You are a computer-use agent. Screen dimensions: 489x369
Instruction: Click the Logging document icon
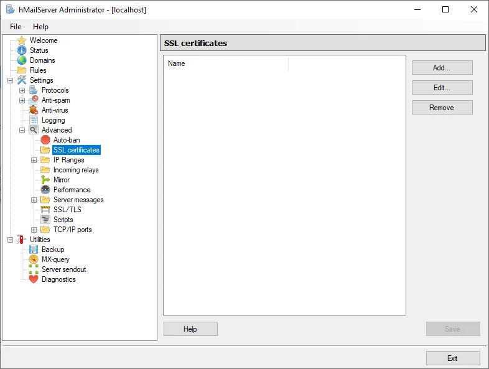[x=34, y=120]
